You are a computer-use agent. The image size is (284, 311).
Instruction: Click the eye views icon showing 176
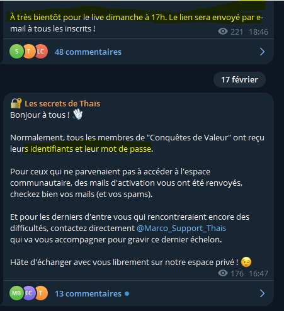[223, 273]
